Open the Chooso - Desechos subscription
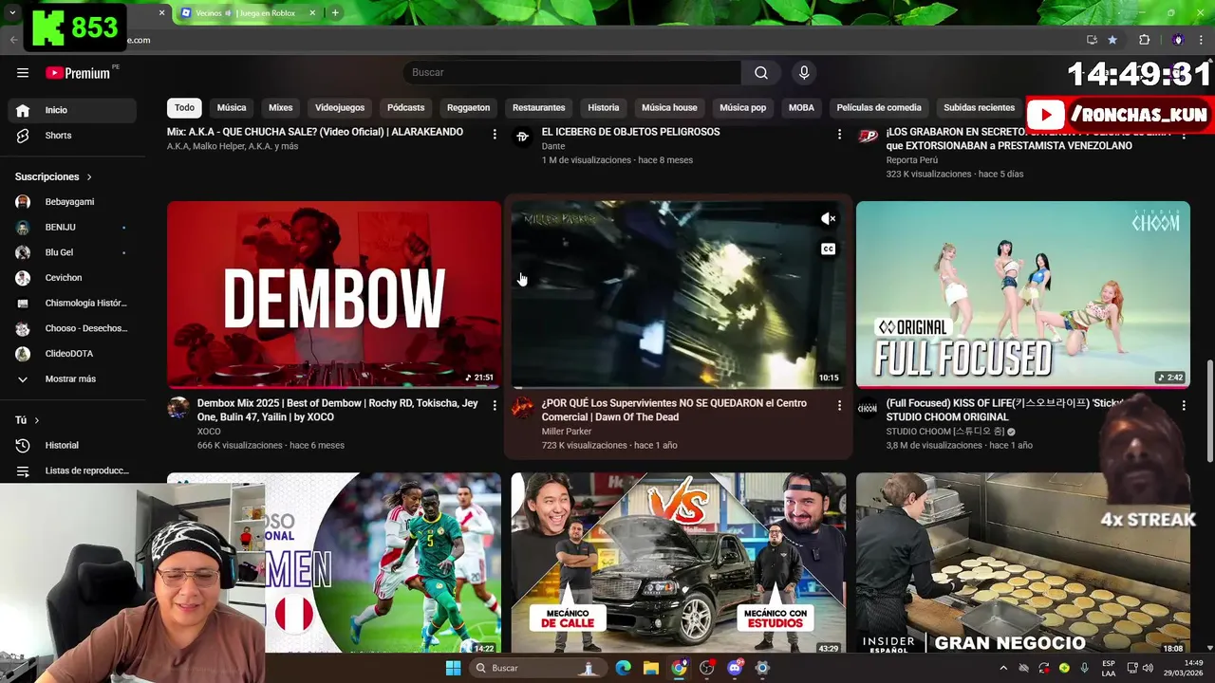Image resolution: width=1215 pixels, height=683 pixels. point(72,328)
